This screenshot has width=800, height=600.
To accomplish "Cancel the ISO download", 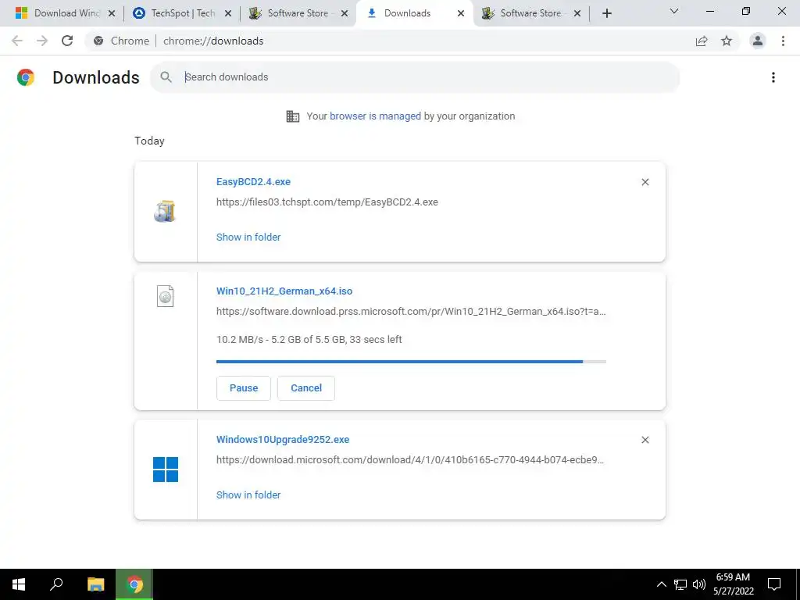I will (306, 387).
